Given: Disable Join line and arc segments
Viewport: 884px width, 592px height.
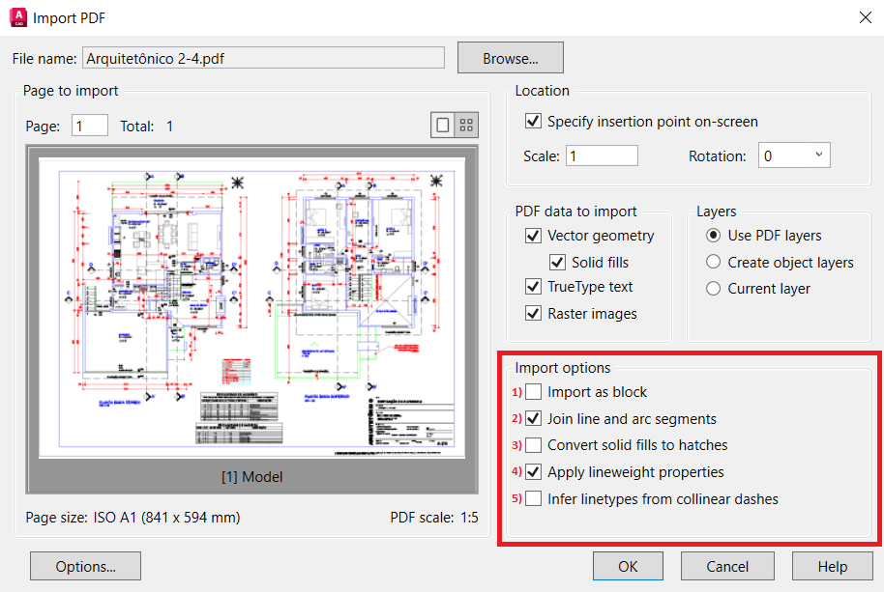Looking at the screenshot, I should [533, 419].
